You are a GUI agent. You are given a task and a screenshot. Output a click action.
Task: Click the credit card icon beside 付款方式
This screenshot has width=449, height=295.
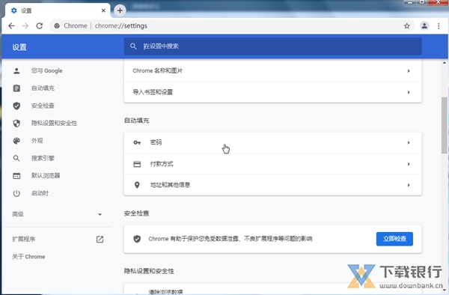pyautogui.click(x=137, y=164)
